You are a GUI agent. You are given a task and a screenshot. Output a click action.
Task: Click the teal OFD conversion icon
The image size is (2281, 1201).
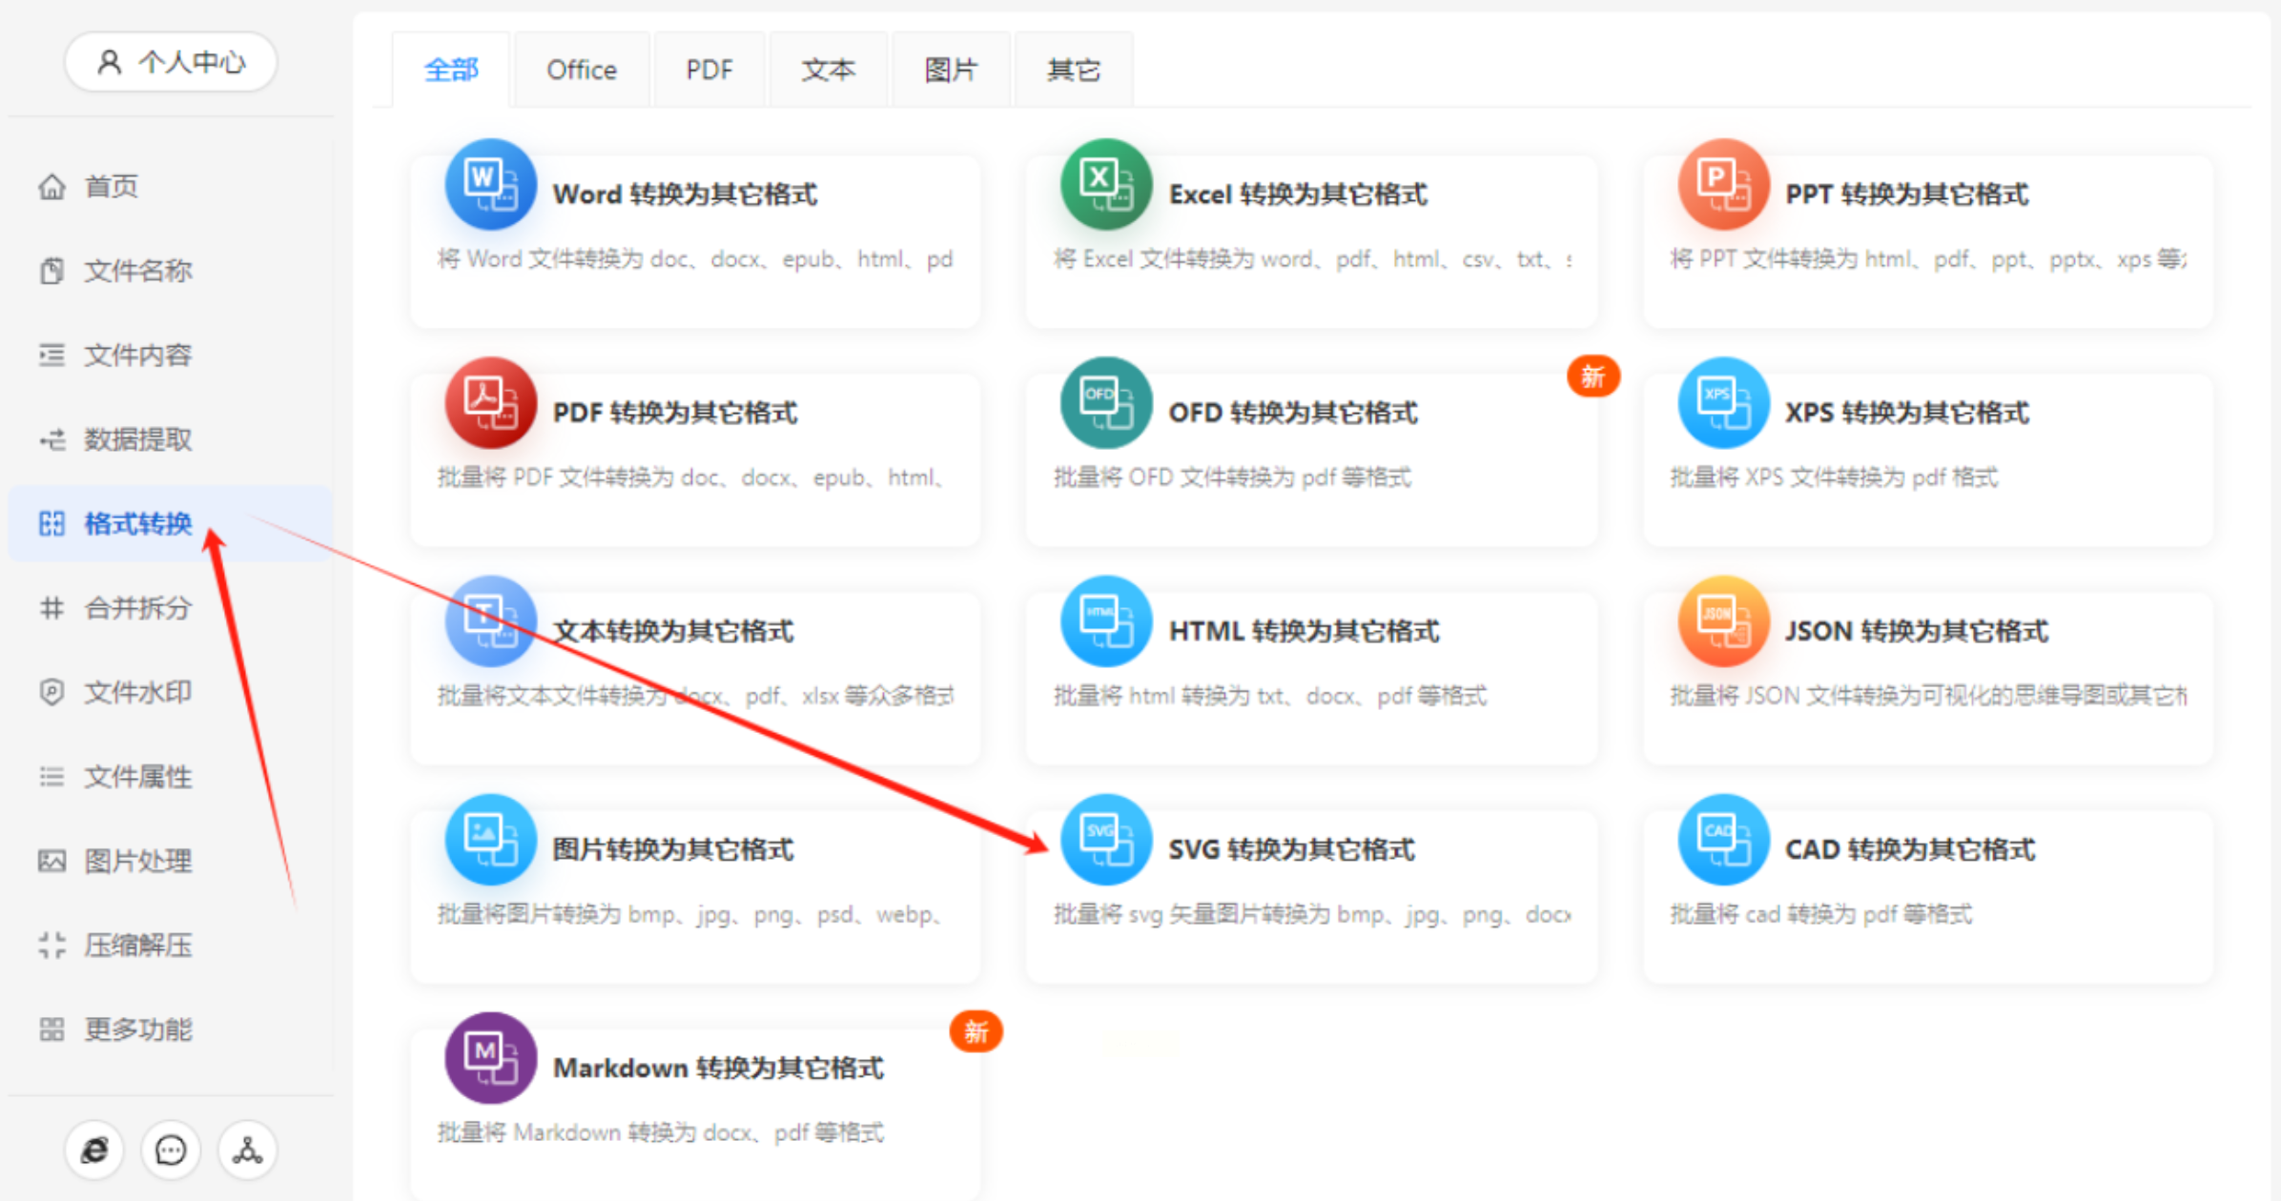[1105, 403]
